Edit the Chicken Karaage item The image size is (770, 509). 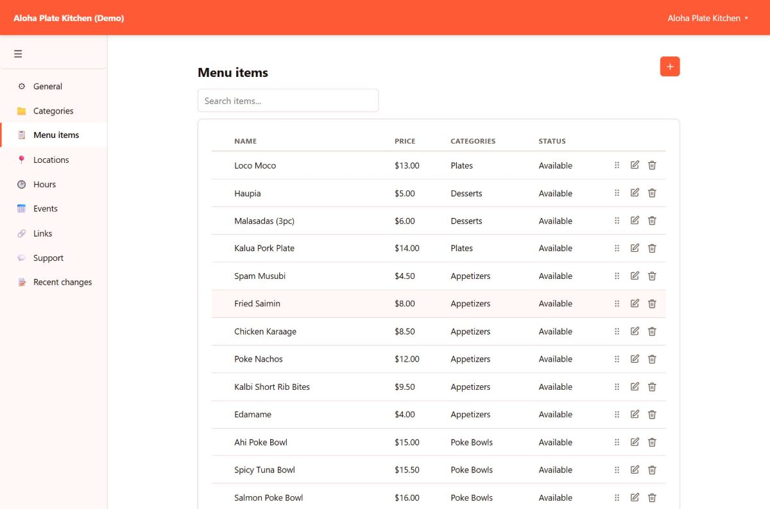(x=635, y=331)
